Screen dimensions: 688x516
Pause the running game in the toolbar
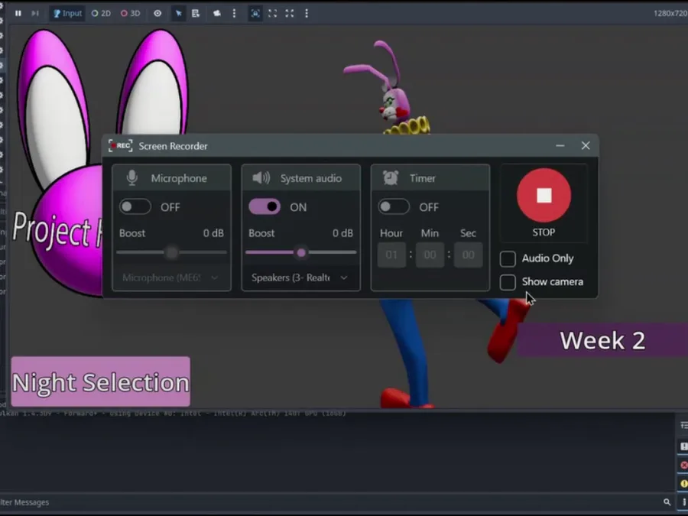18,14
